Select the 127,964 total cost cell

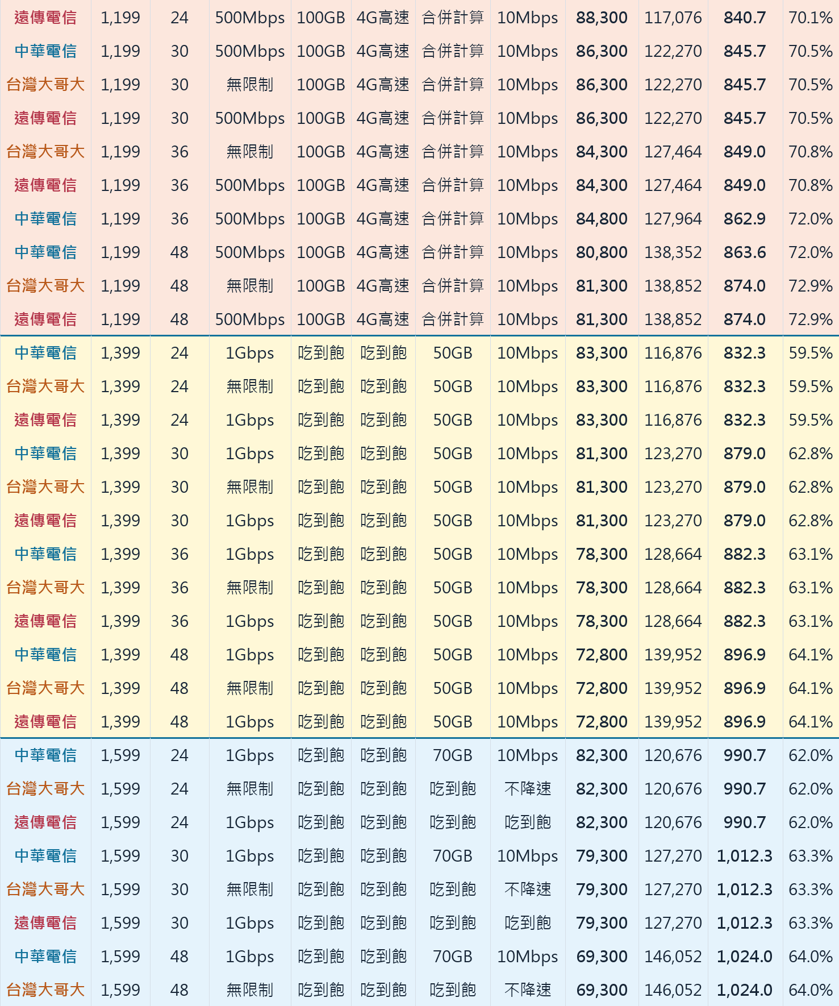click(673, 219)
